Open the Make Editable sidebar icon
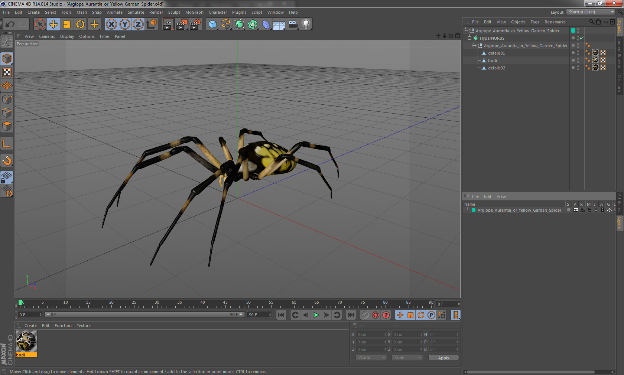 click(x=7, y=42)
